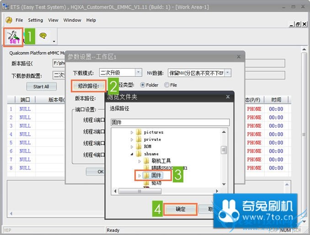
Task: Click the NUM status bar indicator
Action: [x=285, y=230]
